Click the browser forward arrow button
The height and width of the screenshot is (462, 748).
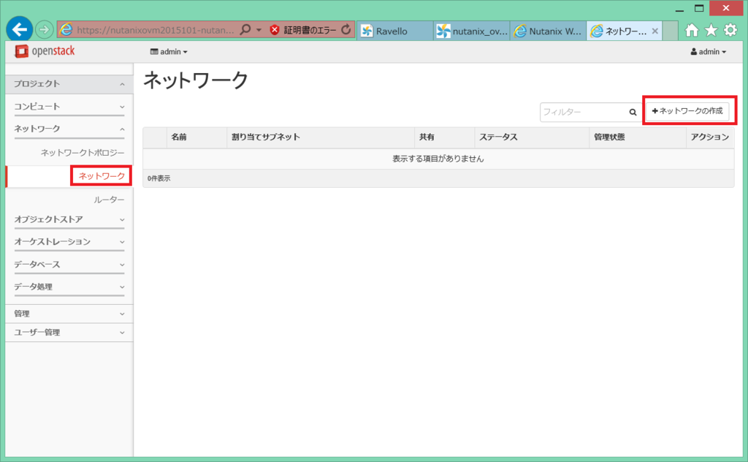44,29
